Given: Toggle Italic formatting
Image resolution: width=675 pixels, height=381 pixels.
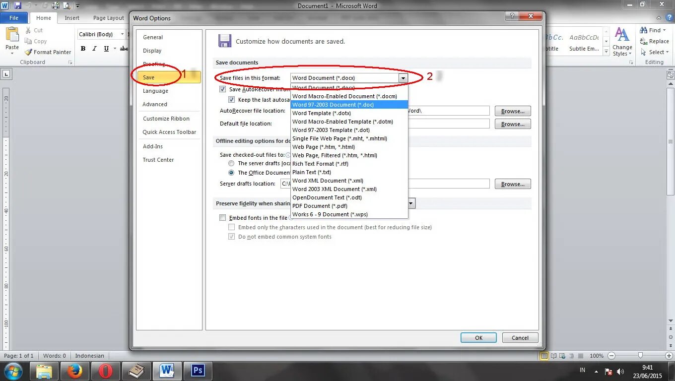Looking at the screenshot, I should point(94,49).
